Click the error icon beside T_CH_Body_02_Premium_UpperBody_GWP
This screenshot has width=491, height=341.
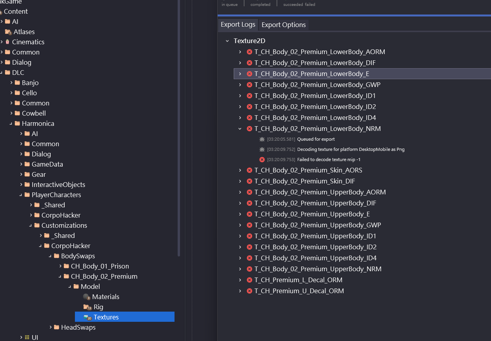249,225
